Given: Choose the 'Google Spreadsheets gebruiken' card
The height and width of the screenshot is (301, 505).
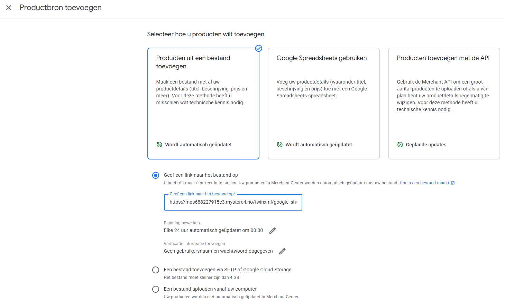Looking at the screenshot, I should point(323,104).
